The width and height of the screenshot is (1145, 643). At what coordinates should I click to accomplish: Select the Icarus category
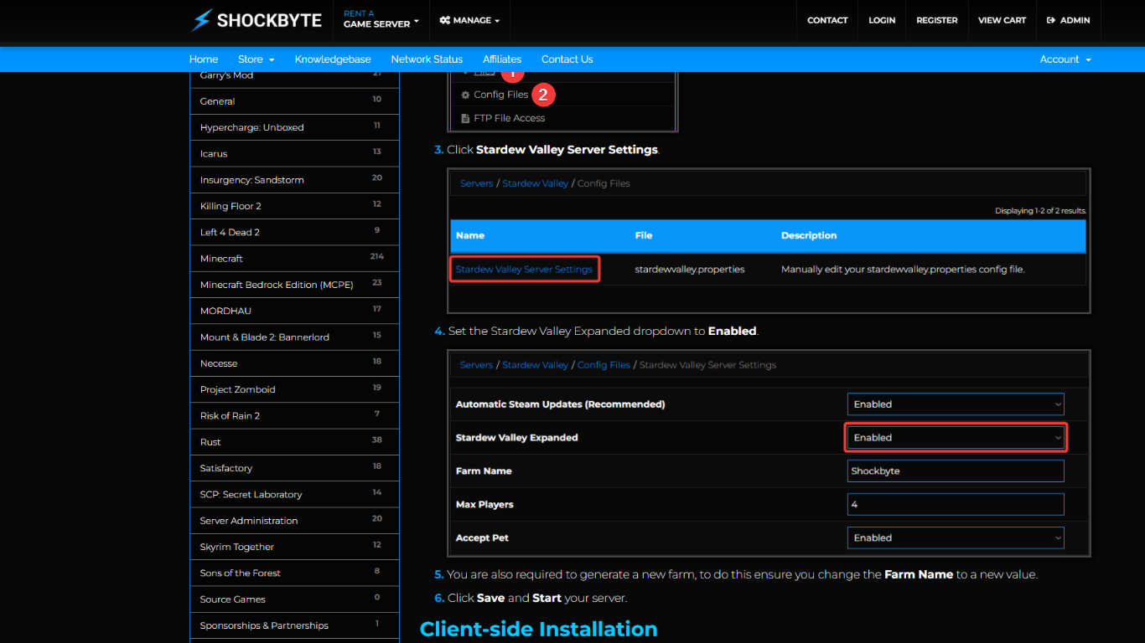coord(294,153)
